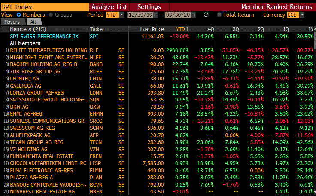Select the Groups view radio button

click(x=51, y=15)
